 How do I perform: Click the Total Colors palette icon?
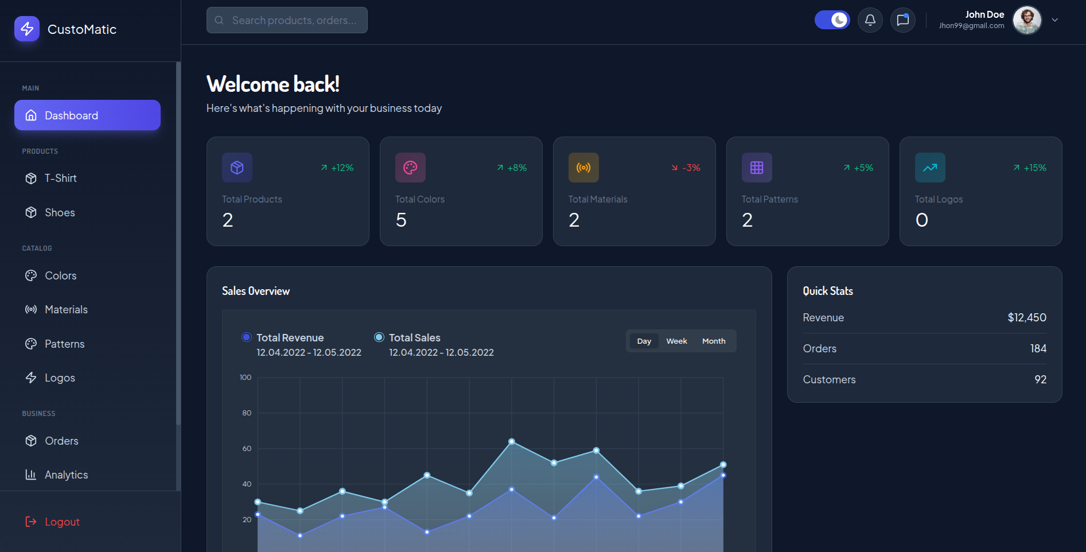tap(410, 168)
